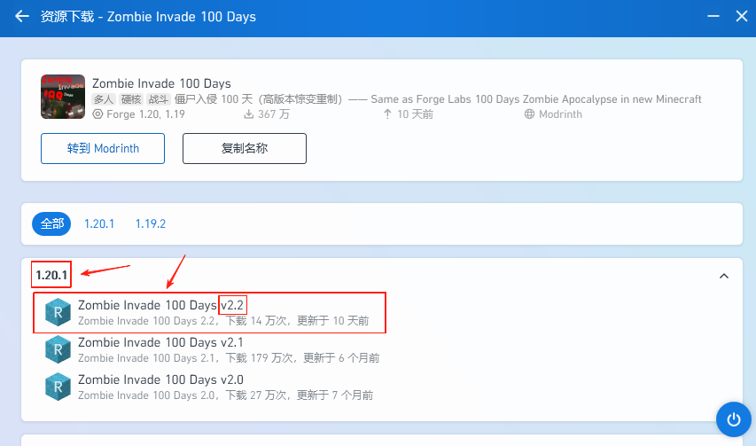The height and width of the screenshot is (446, 756).
Task: Click the Zombie Invade 100 Days mod thumbnail
Action: (63, 97)
